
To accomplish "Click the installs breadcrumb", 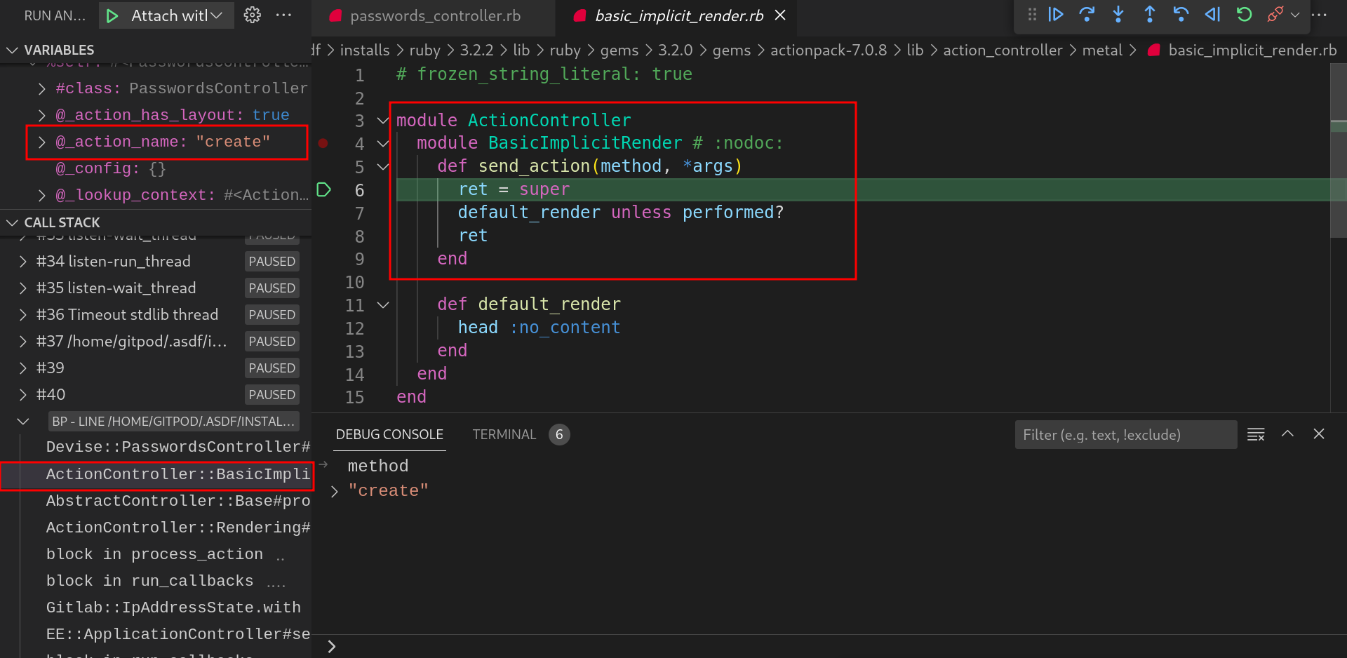I will pos(365,51).
